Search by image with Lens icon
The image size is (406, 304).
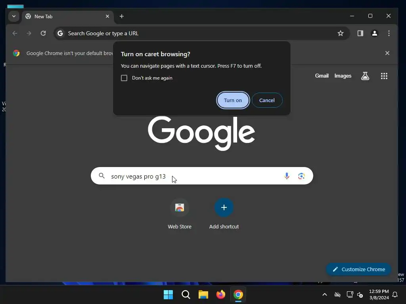(x=301, y=176)
